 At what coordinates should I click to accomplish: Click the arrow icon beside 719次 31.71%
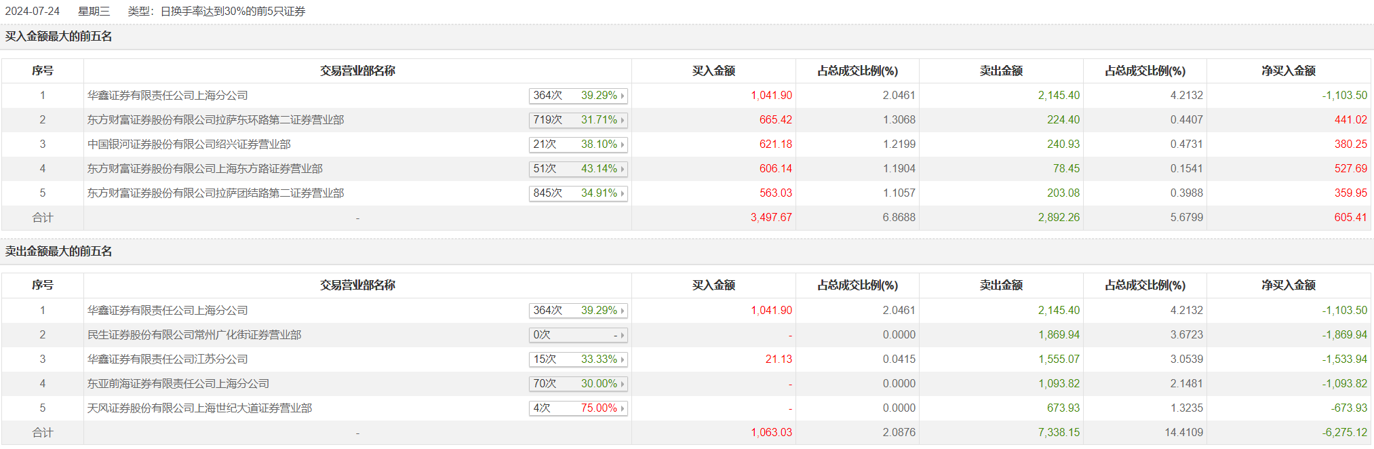pyautogui.click(x=622, y=120)
